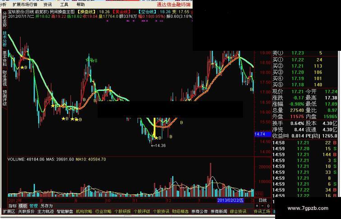
Task: Click the VOLUME: 48184.06 label
Action: [x=26, y=159]
